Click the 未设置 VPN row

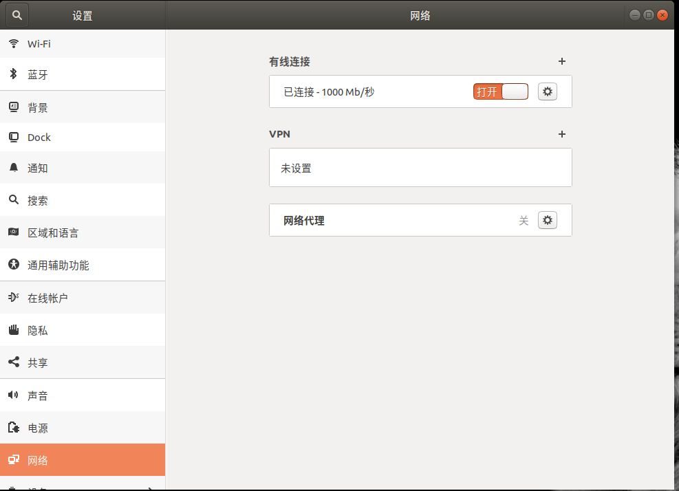(420, 168)
